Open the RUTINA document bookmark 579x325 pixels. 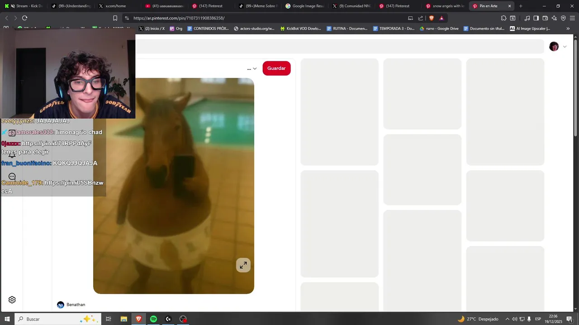[x=346, y=28]
